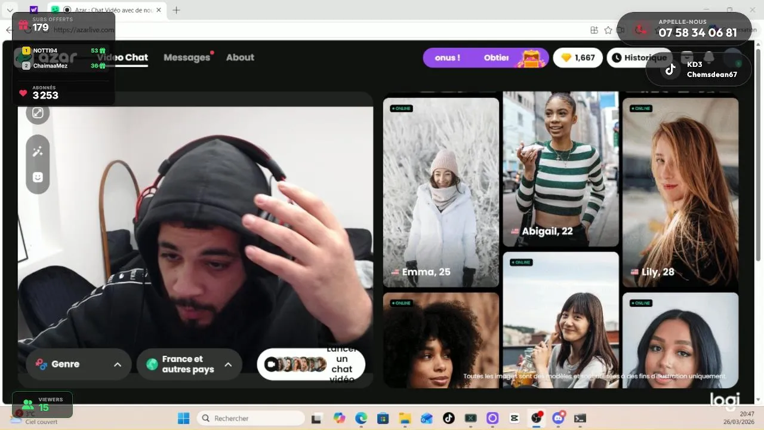Open the Ciel couvert weather widget
The height and width of the screenshot is (430, 764).
34,418
